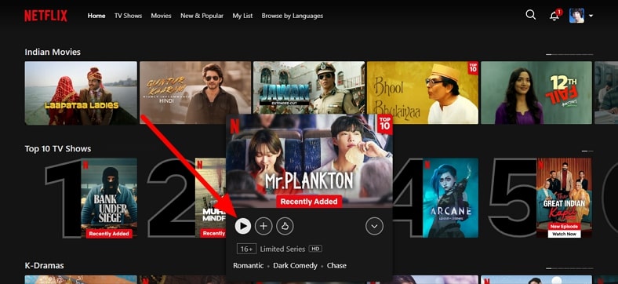The height and width of the screenshot is (284, 618).
Task: Open Browse by Languages
Action: 293,16
